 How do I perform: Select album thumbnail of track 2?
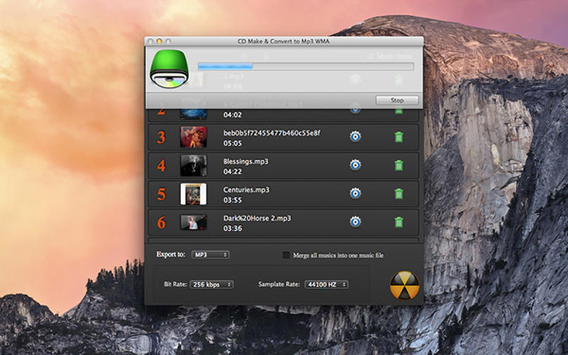[x=193, y=114]
